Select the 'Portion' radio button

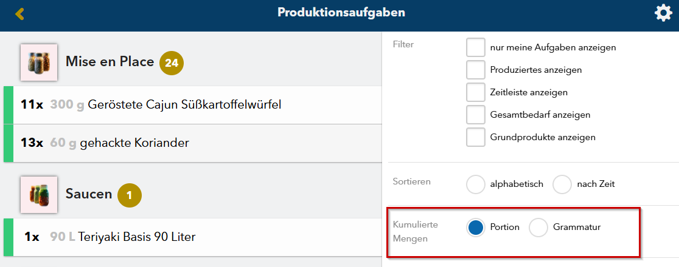coord(476,228)
